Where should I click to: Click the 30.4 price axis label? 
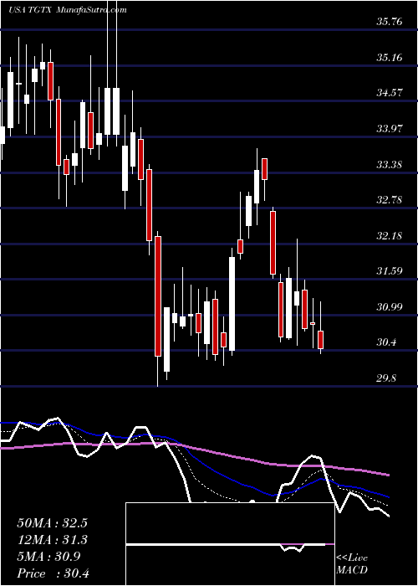tap(386, 342)
